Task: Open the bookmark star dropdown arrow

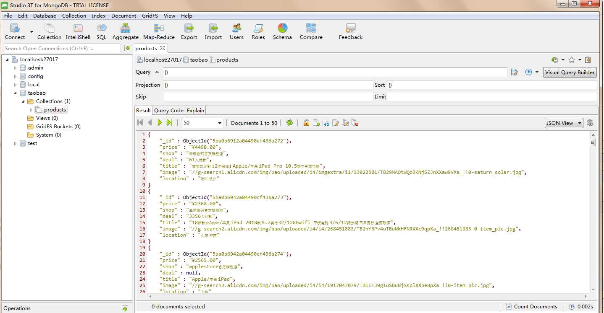Action: pos(580,60)
